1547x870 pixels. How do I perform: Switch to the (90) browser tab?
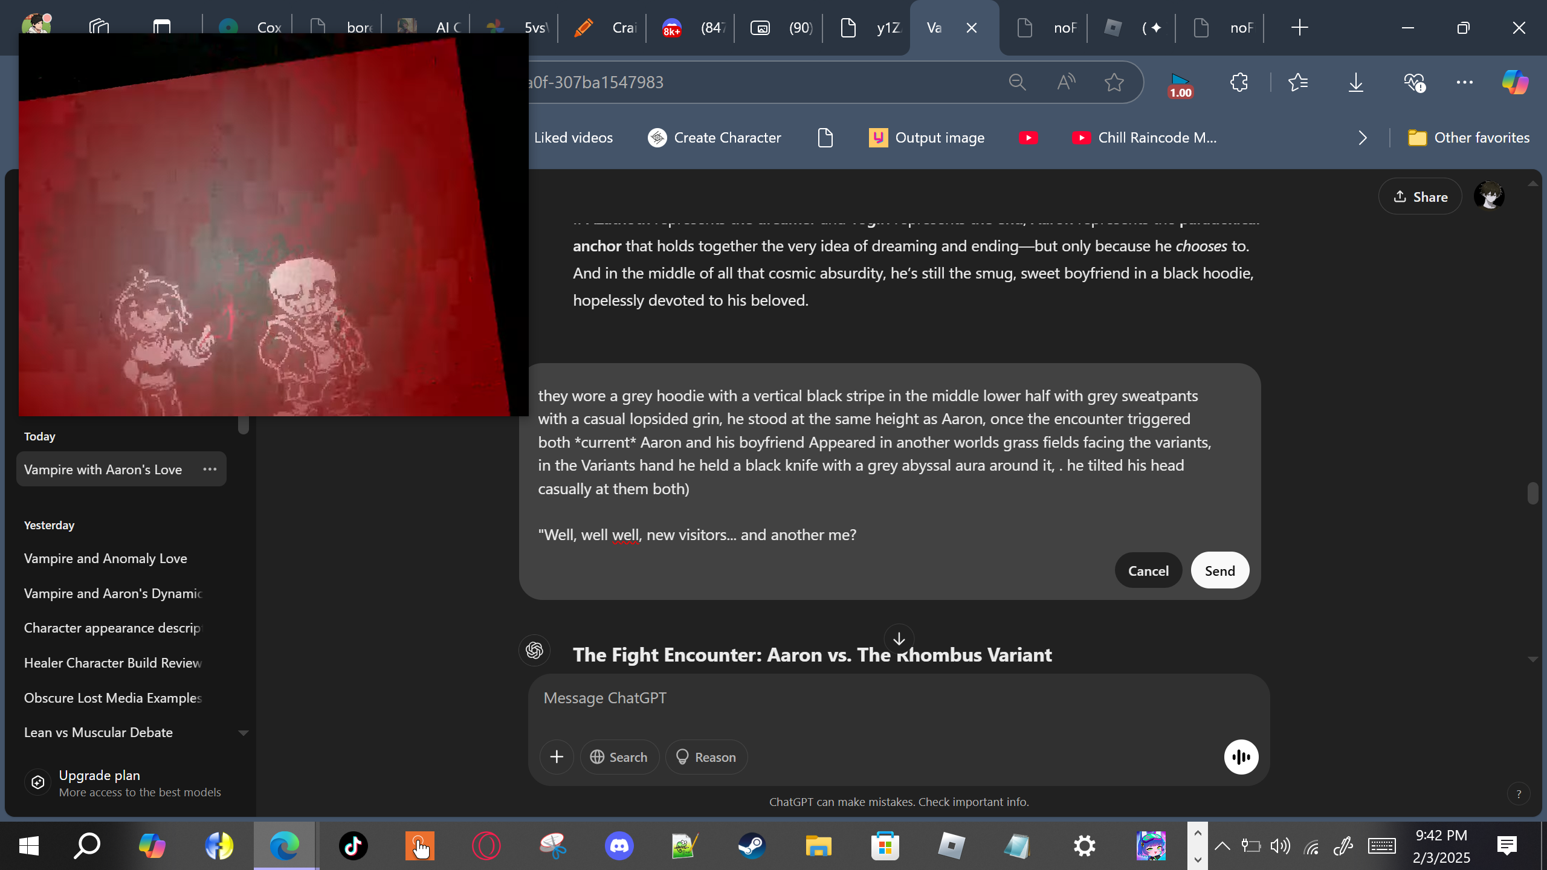click(x=781, y=28)
